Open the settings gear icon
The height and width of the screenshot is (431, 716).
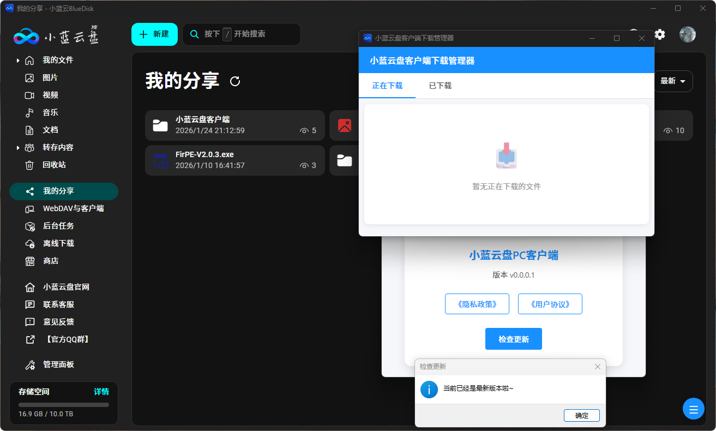tap(660, 34)
